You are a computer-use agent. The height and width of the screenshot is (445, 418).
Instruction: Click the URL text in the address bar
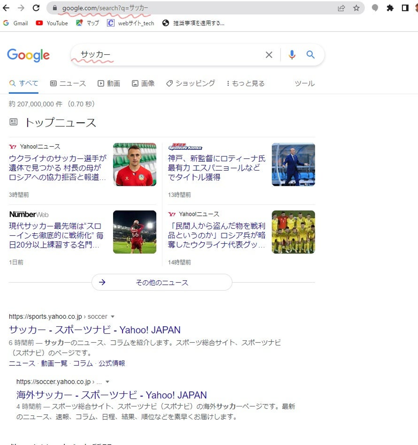click(105, 8)
